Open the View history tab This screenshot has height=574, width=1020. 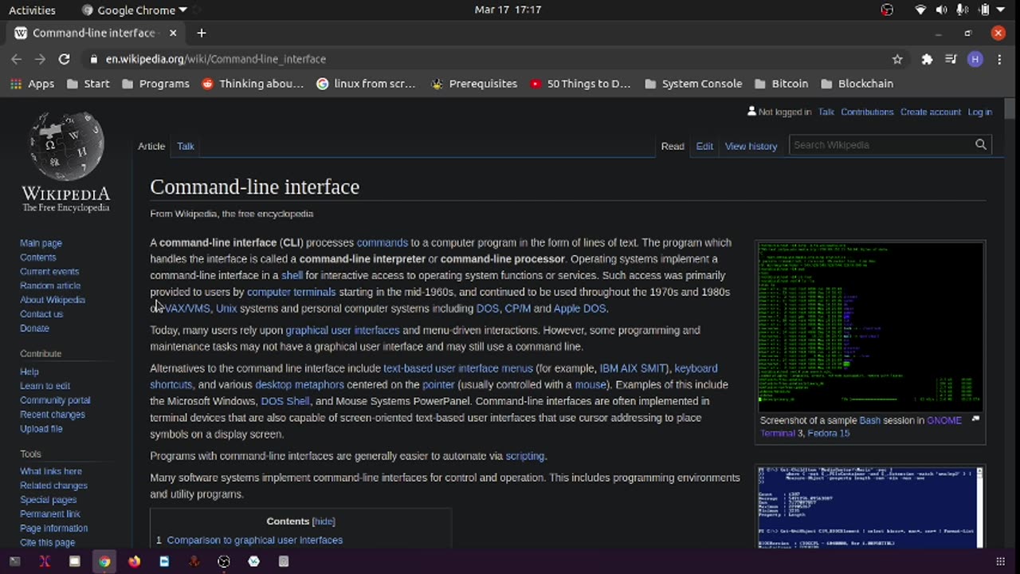(x=751, y=146)
